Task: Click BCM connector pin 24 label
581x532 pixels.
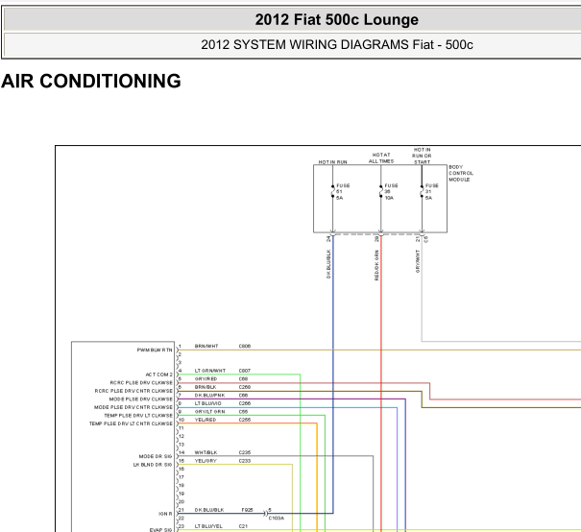Action: tap(328, 239)
